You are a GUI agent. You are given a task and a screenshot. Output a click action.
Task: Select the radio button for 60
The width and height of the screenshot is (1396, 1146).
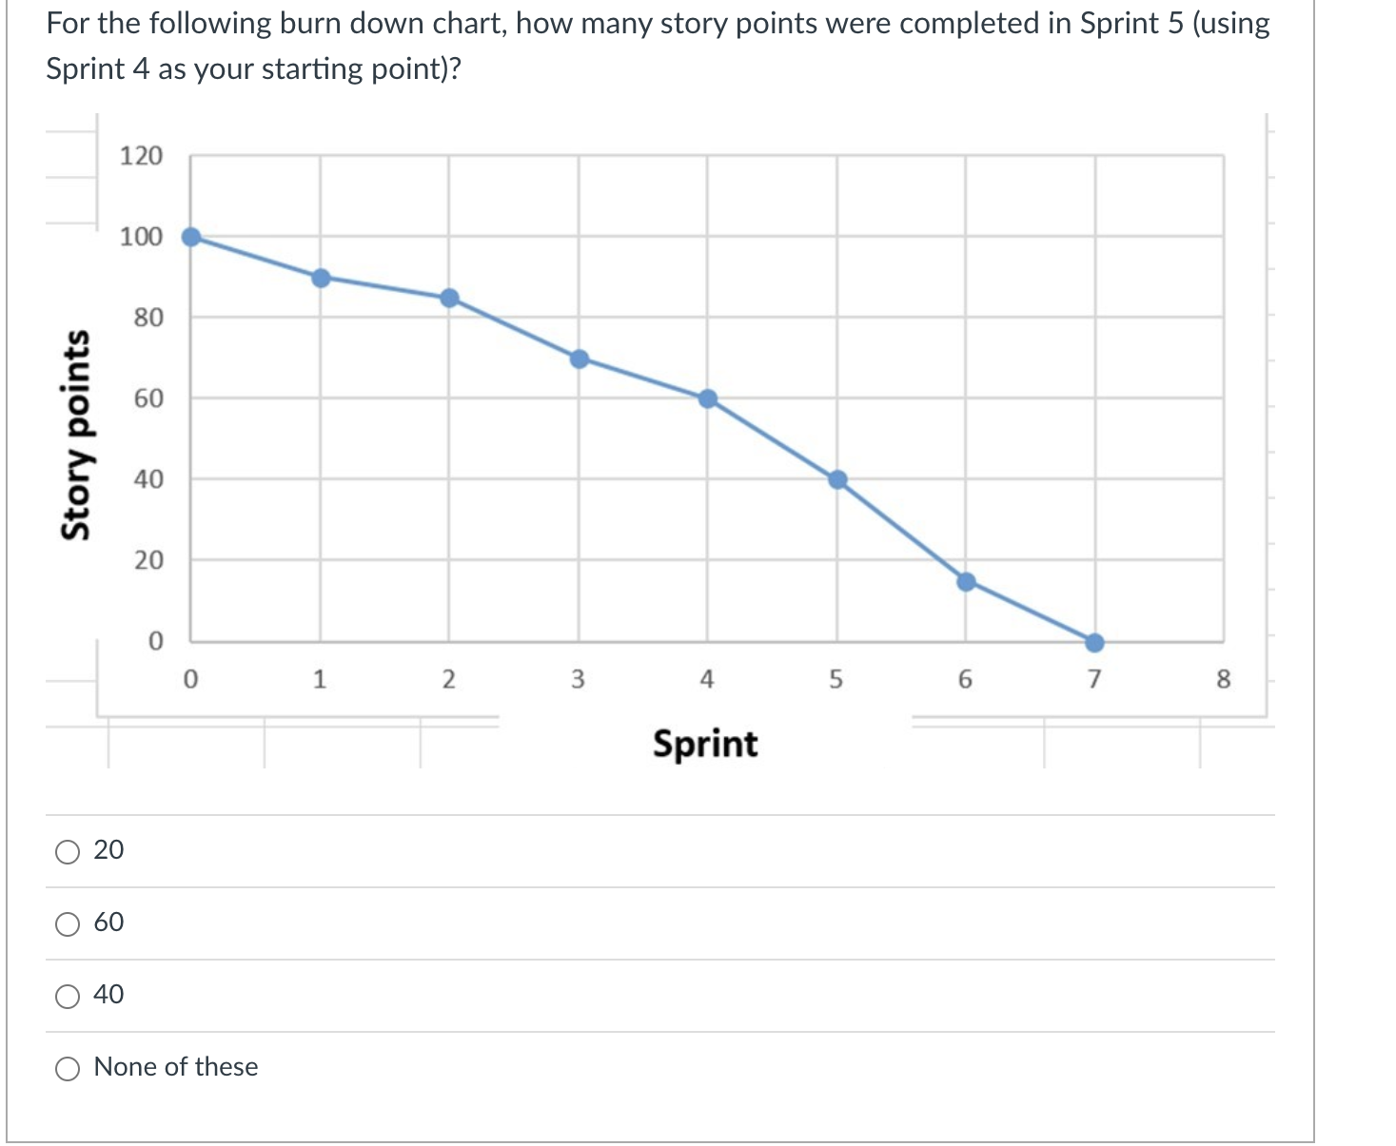(x=67, y=923)
